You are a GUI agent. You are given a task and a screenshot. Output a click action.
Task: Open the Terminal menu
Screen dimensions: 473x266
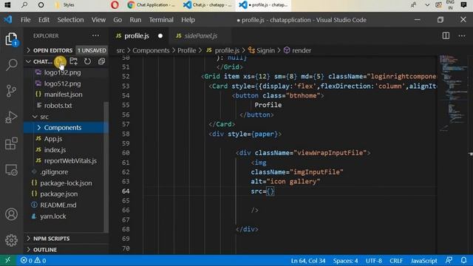(161, 20)
